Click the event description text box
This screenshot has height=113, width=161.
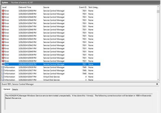[x=79, y=102]
